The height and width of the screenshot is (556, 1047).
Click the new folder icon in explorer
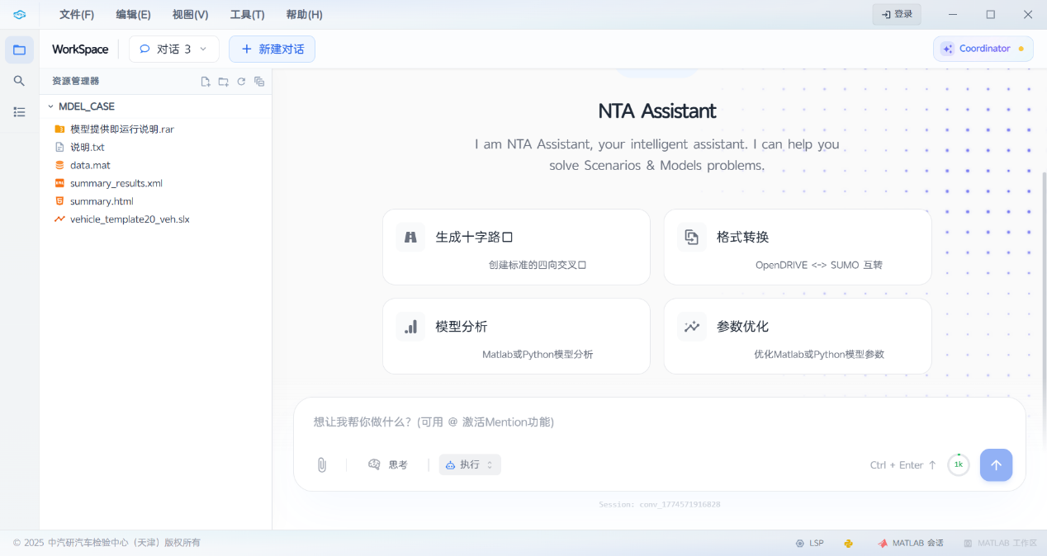224,82
